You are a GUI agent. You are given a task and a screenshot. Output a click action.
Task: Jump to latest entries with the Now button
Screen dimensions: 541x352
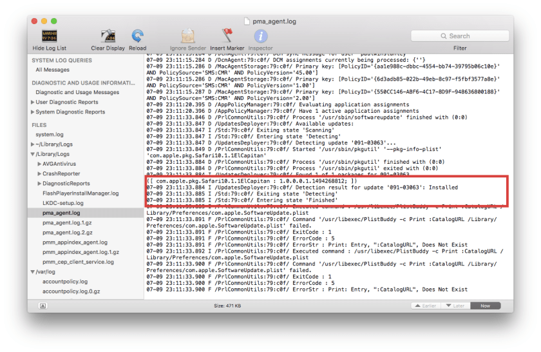[x=485, y=306]
